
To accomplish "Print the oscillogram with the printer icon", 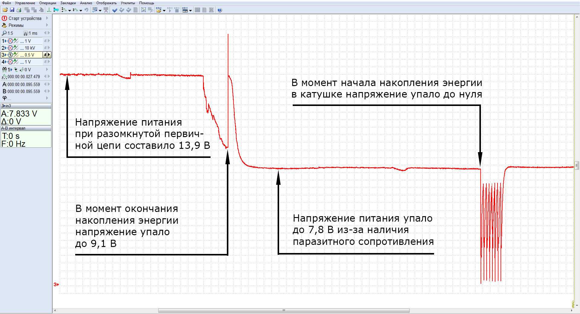I will tap(19, 10).
